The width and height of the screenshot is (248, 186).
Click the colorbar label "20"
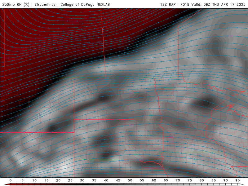[x=58, y=180]
